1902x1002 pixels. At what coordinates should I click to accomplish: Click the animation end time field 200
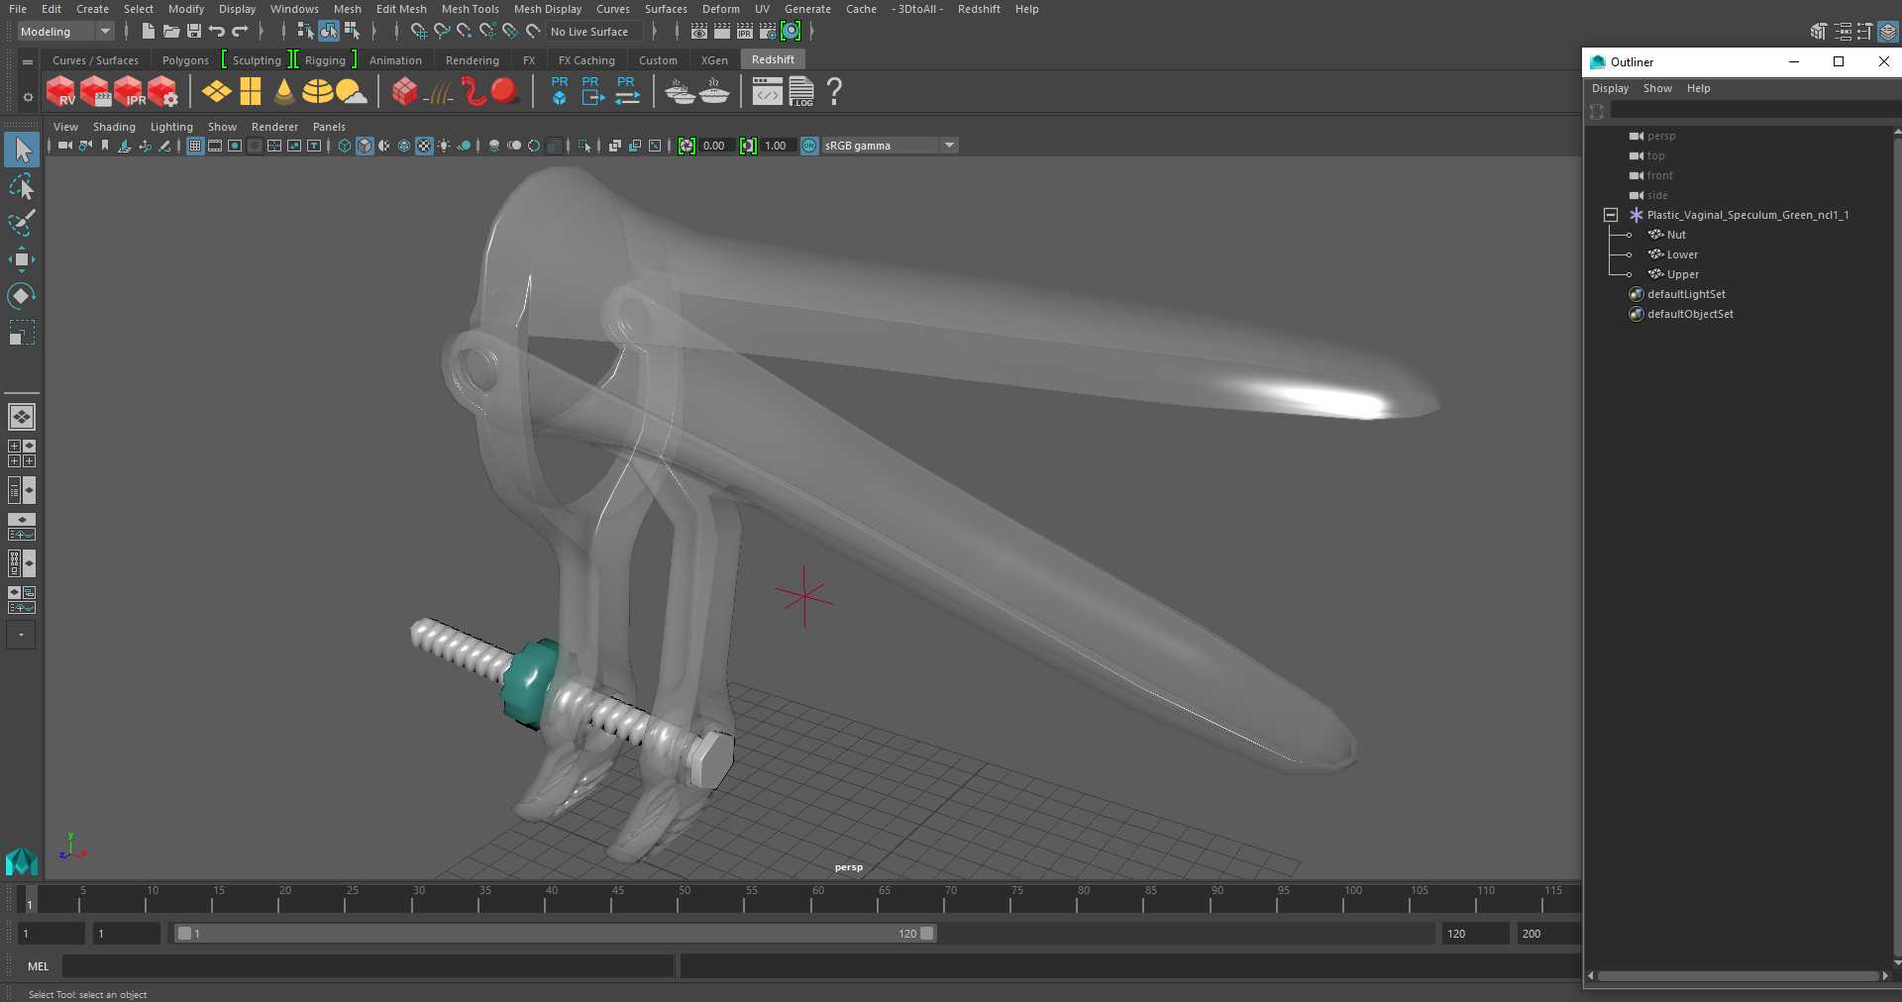click(x=1547, y=934)
